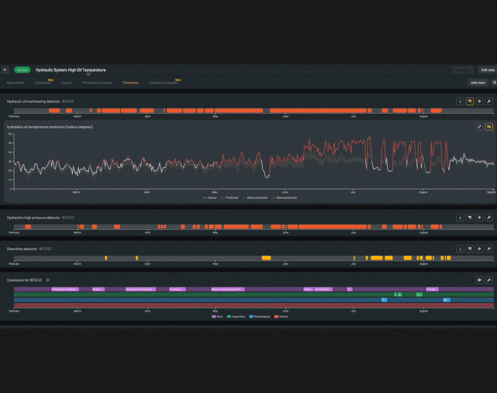Open wrench settings for Comments panel
Viewport: 497px width, 393px height.
pos(489,280)
